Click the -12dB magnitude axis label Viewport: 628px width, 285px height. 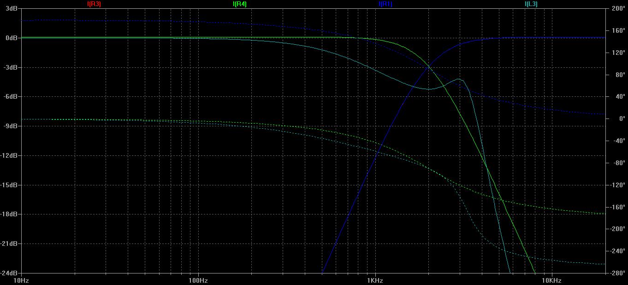9,155
